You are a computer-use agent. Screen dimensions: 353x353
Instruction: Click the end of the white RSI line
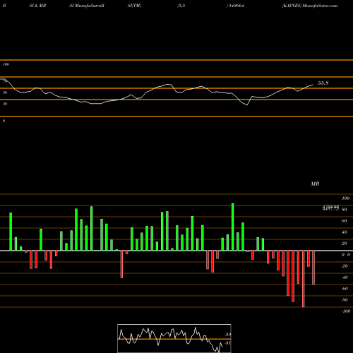pos(313,85)
